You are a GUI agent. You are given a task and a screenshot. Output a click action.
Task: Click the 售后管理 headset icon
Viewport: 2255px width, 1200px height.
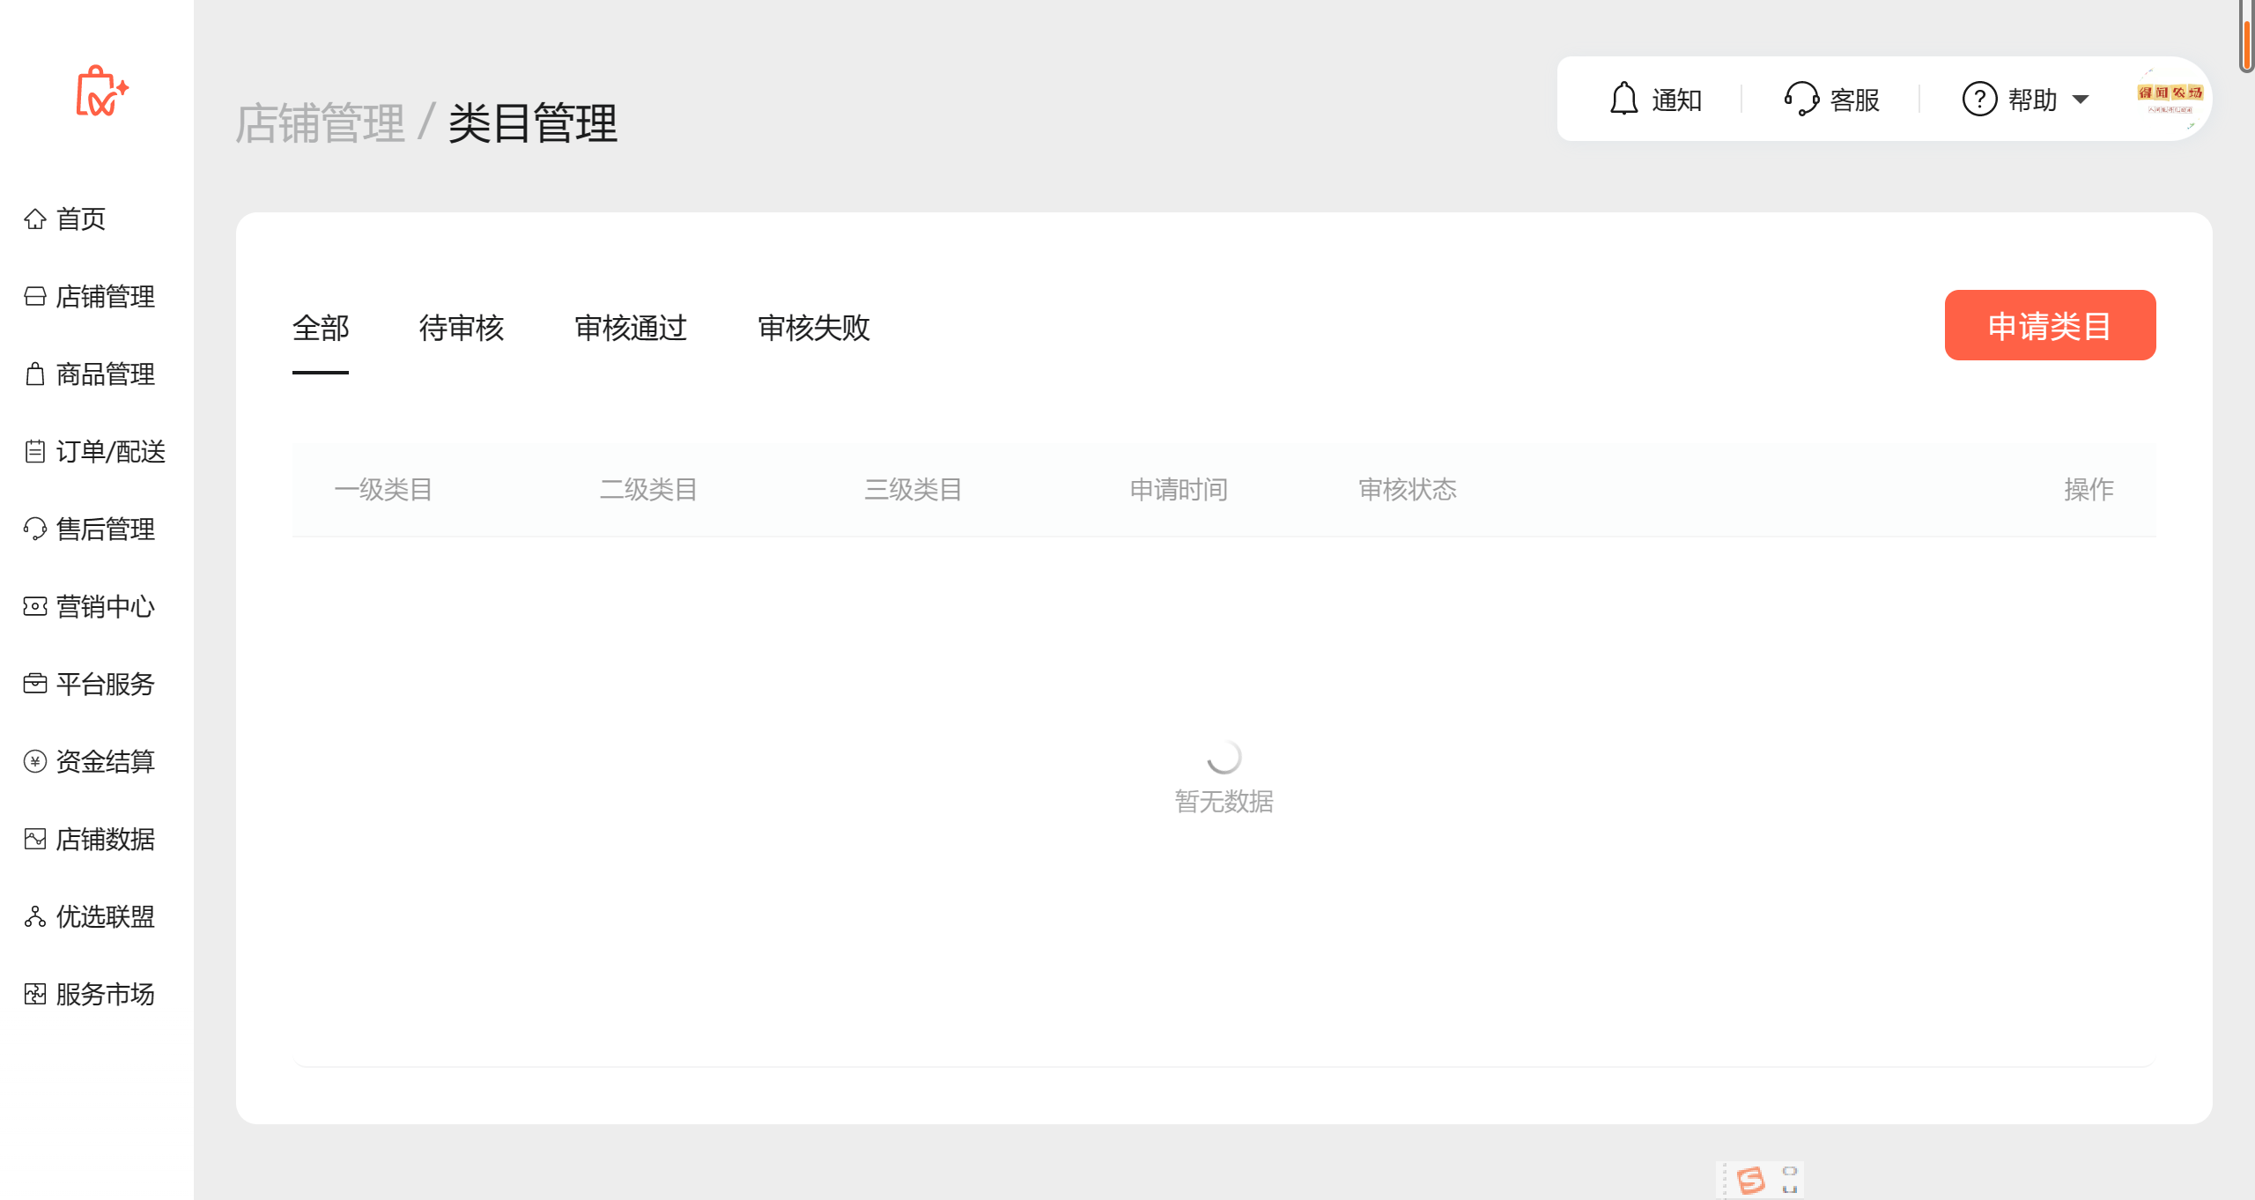35,529
